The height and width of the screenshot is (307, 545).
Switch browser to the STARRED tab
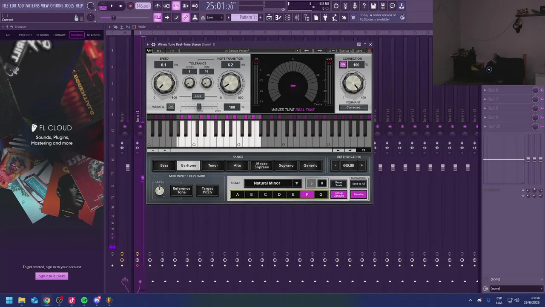tap(94, 35)
